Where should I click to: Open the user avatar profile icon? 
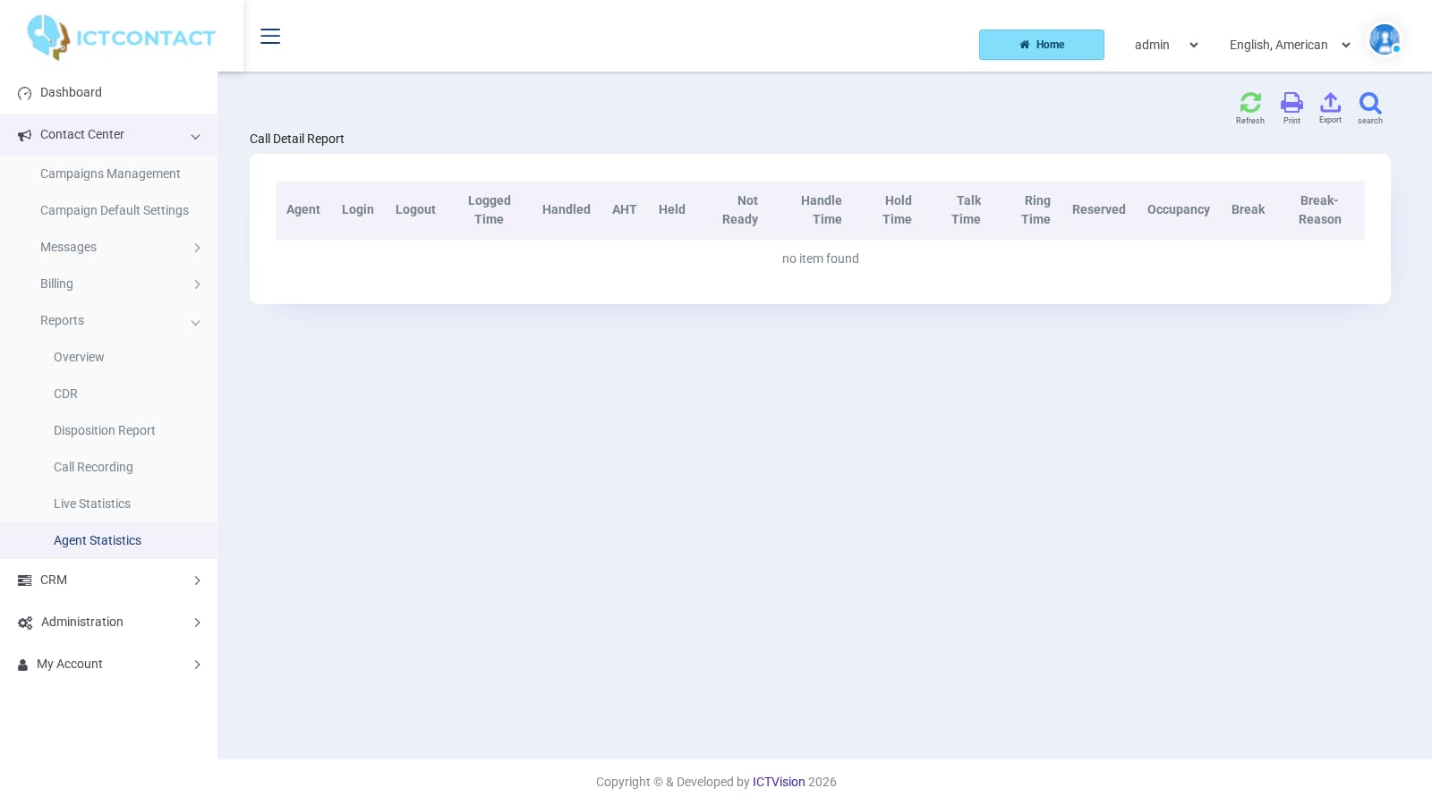click(1385, 39)
